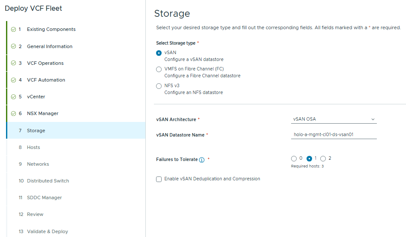Set Failures to Tolerate to 0
The image size is (406, 237).
(x=294, y=158)
